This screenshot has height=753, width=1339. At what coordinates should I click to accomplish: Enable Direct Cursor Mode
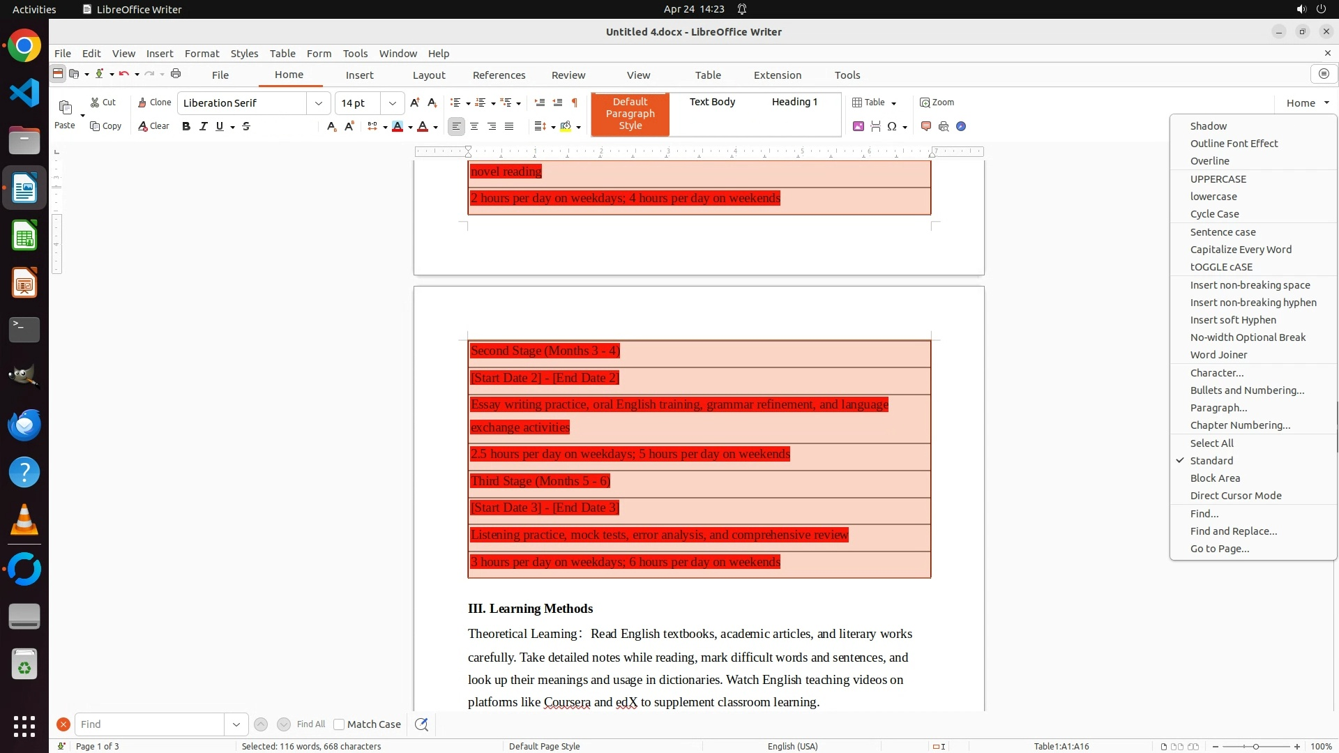tap(1235, 496)
